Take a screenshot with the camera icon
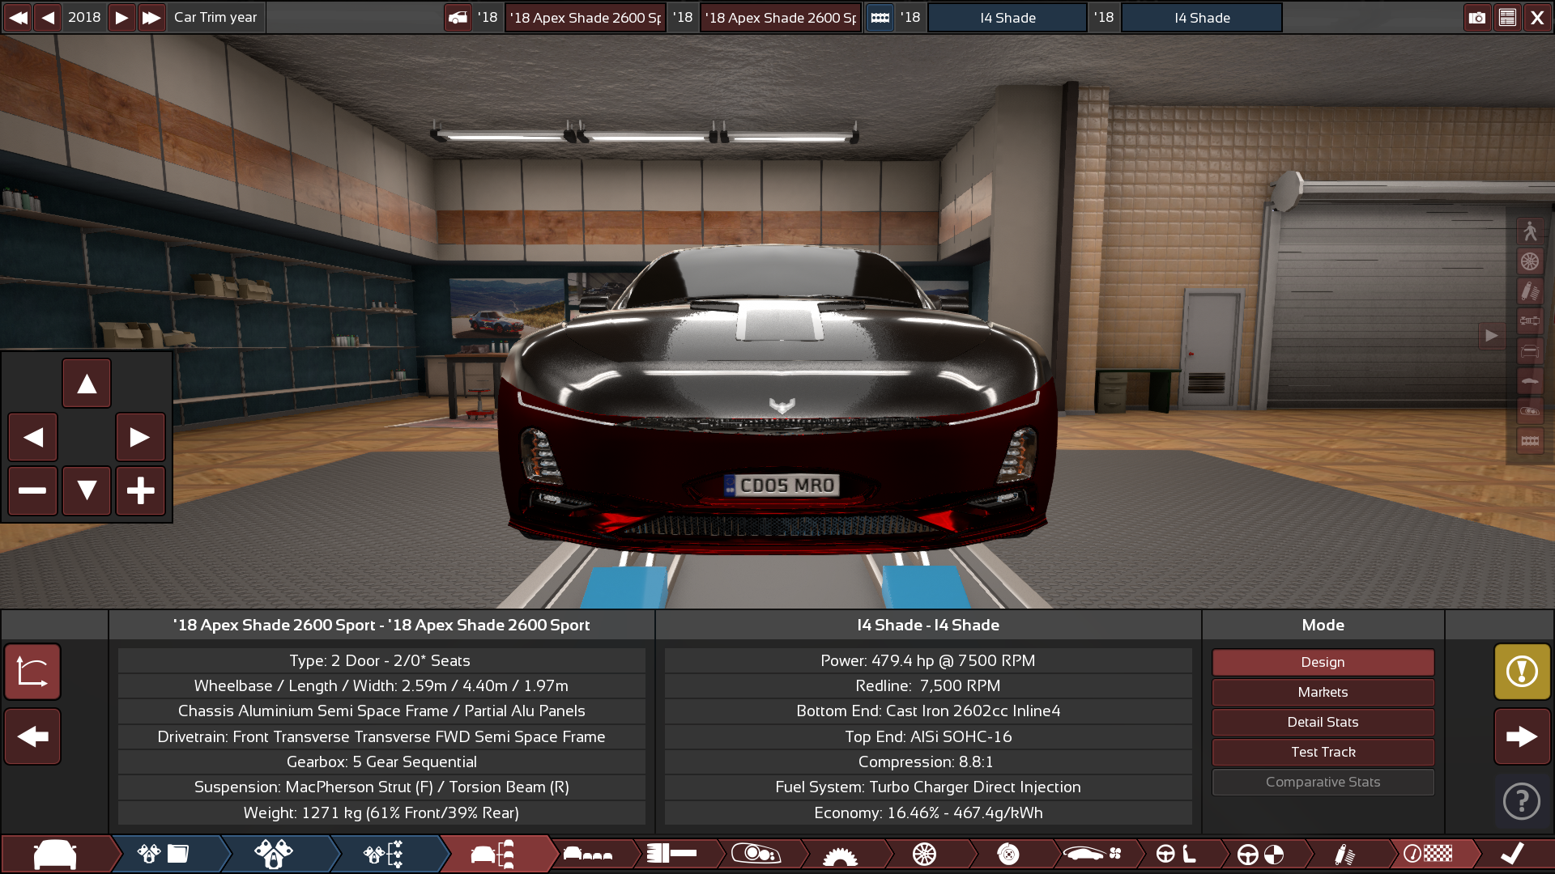Viewport: 1555px width, 874px height. click(1477, 17)
